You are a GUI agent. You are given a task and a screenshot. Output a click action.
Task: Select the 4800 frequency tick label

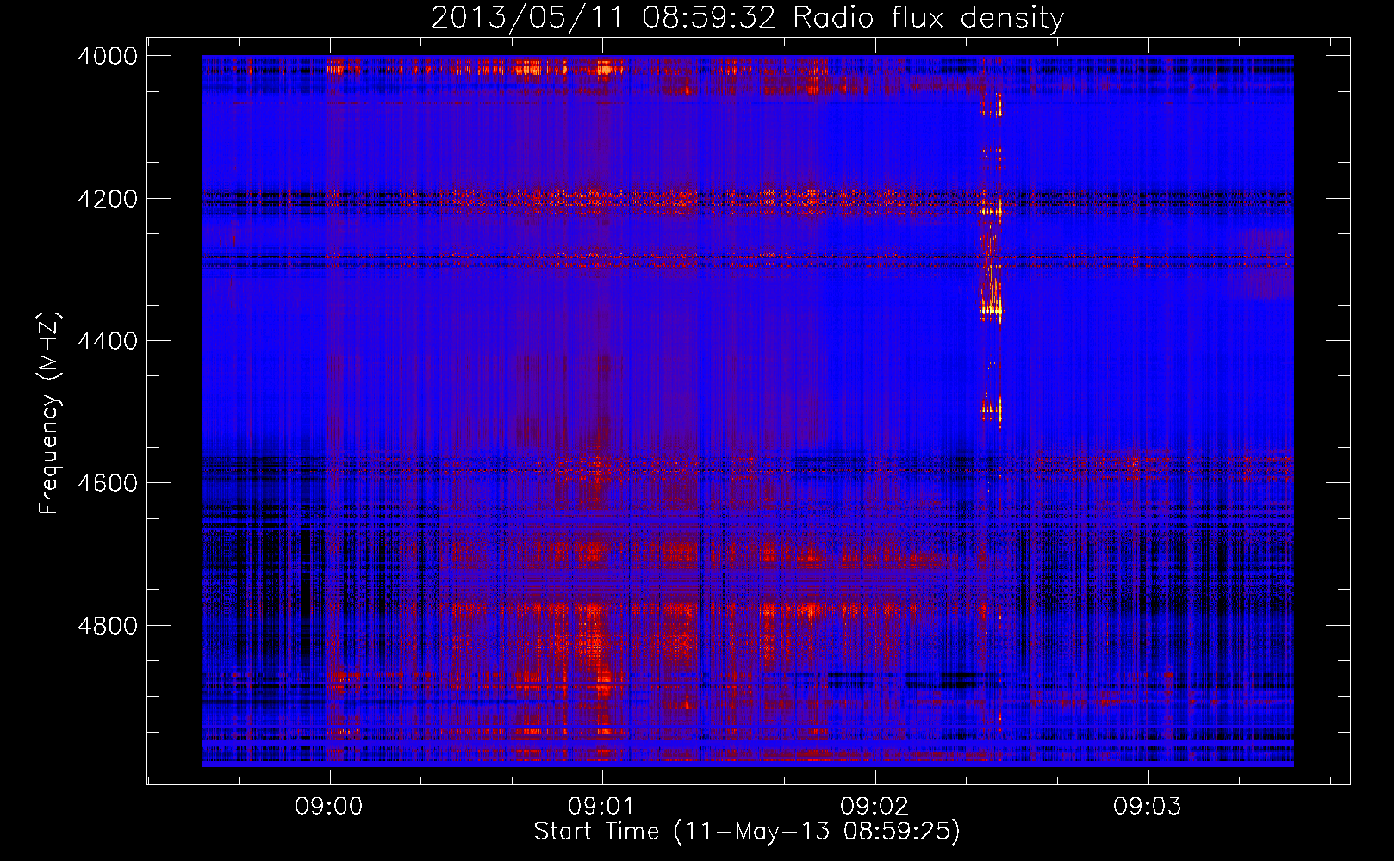tap(108, 625)
